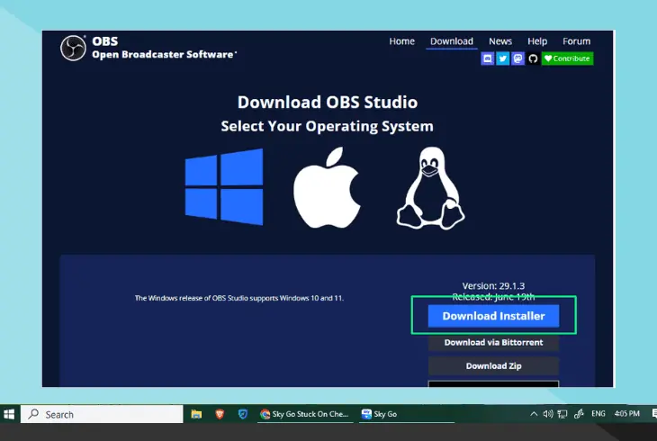Image resolution: width=657 pixels, height=441 pixels.
Task: Open the Forum nav item
Action: click(577, 41)
